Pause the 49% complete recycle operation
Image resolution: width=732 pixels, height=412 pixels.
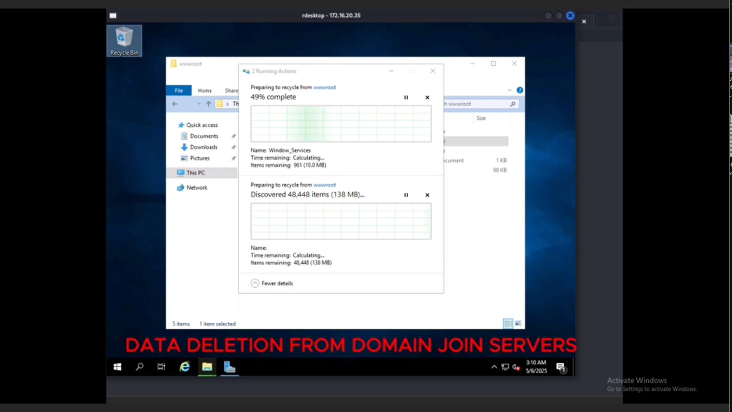(406, 98)
